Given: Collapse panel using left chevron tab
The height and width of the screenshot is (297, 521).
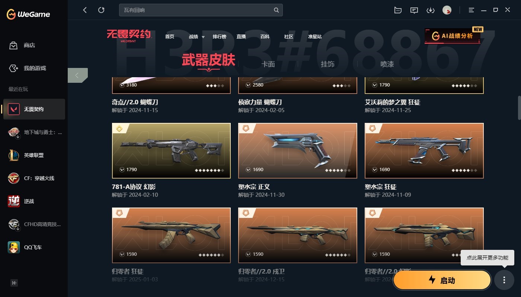Looking at the screenshot, I should [x=77, y=75].
